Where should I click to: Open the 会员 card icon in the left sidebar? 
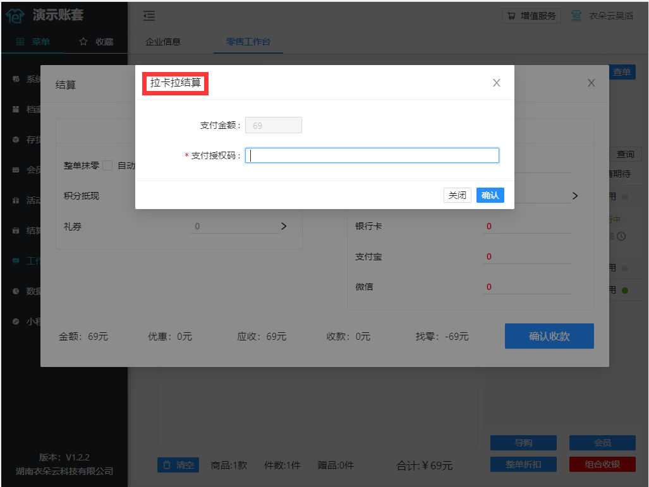coord(16,170)
